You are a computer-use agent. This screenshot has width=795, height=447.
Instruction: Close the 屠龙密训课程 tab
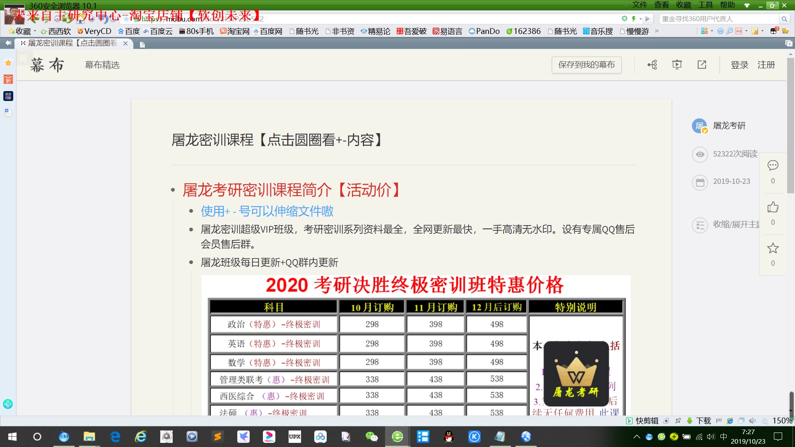125,43
